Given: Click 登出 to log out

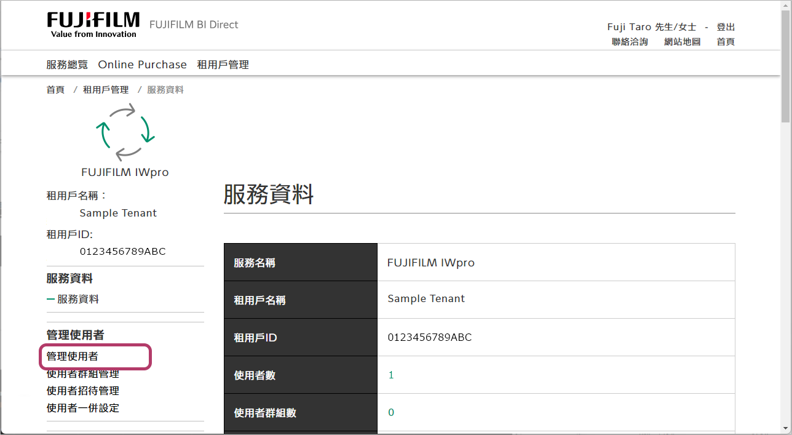Looking at the screenshot, I should 724,26.
